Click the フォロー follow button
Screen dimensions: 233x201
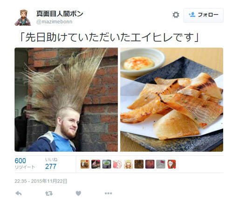[x=204, y=15]
